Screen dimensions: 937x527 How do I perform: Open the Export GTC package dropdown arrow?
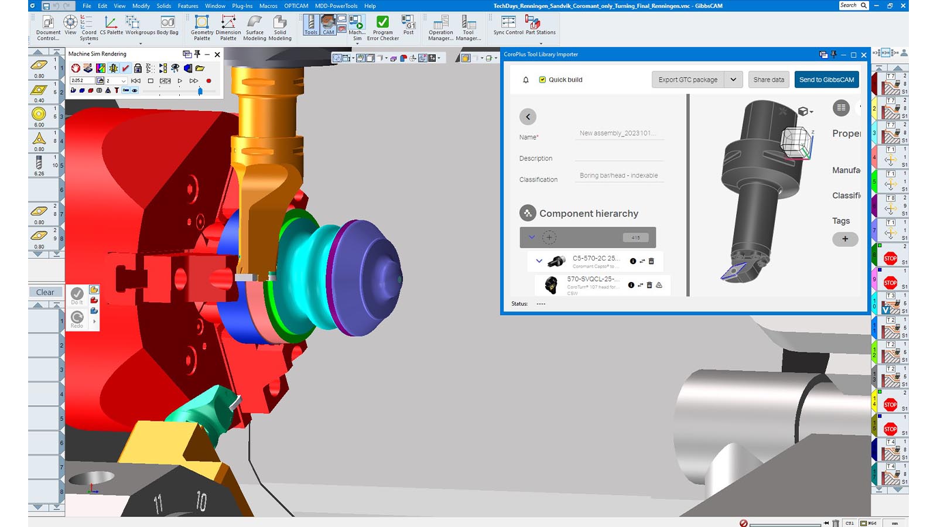pyautogui.click(x=733, y=80)
